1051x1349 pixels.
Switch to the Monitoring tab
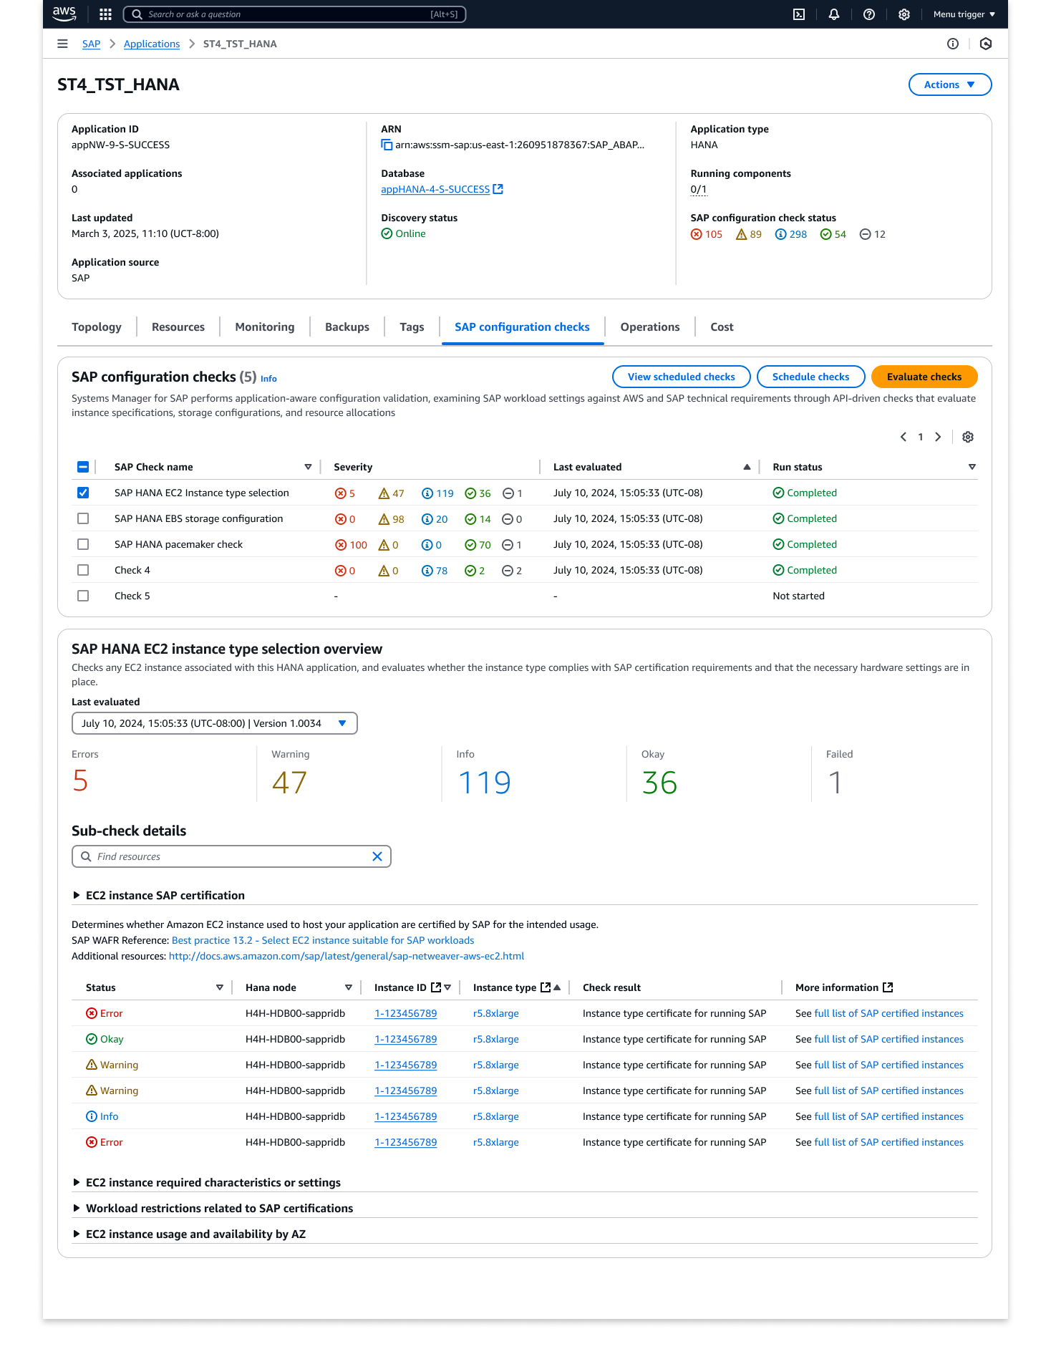click(264, 327)
